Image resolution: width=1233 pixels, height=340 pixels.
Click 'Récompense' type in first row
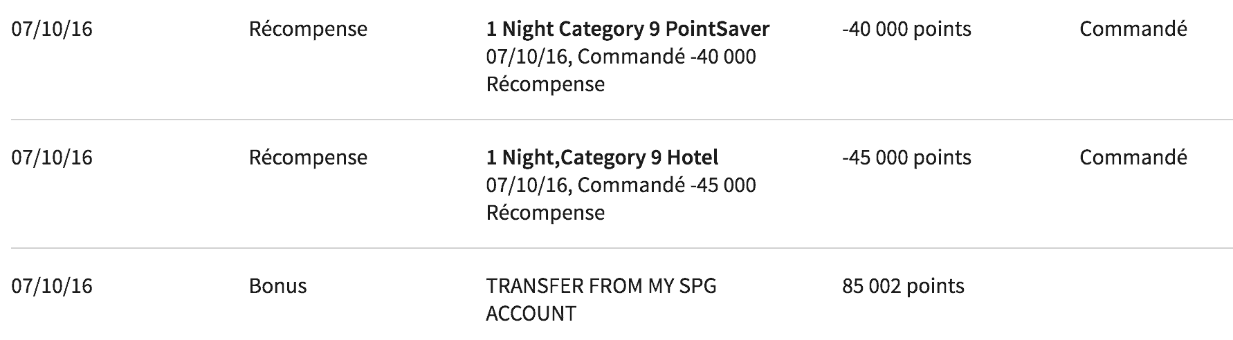click(x=308, y=29)
